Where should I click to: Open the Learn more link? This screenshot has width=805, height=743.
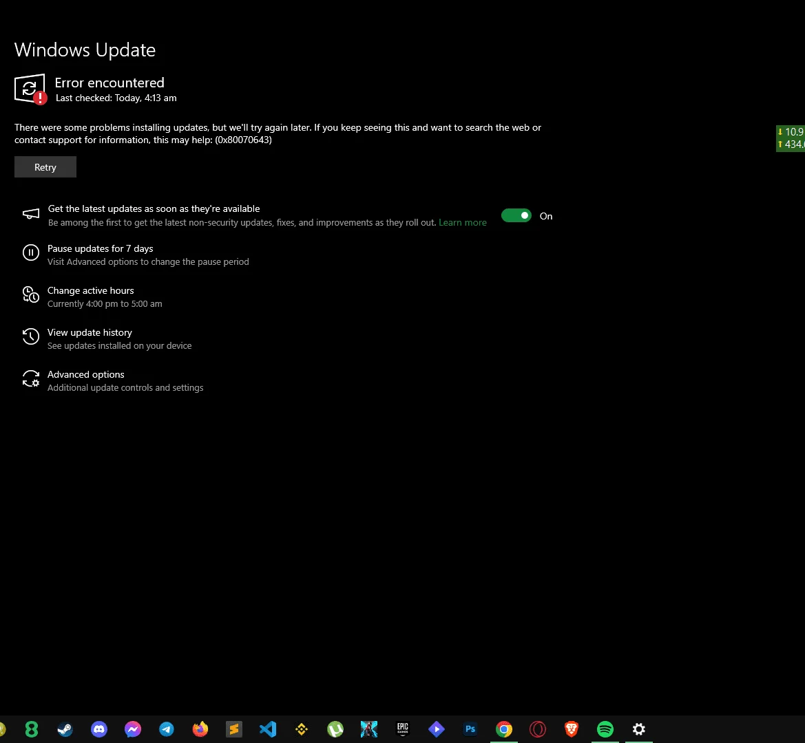pos(463,222)
